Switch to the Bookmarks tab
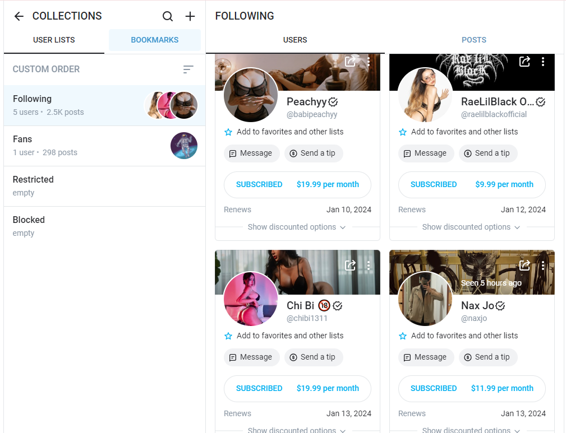 click(154, 40)
